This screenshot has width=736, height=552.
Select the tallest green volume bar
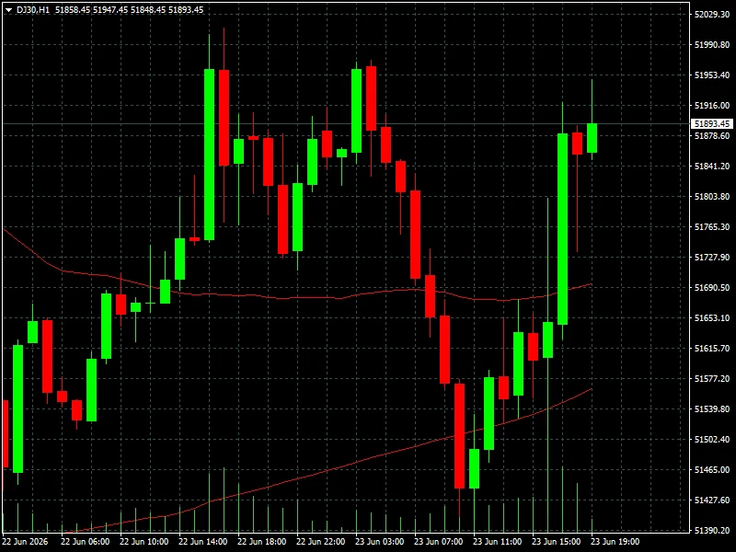pos(547,365)
